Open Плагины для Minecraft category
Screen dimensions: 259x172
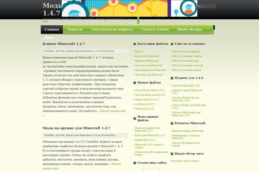click(x=148, y=65)
